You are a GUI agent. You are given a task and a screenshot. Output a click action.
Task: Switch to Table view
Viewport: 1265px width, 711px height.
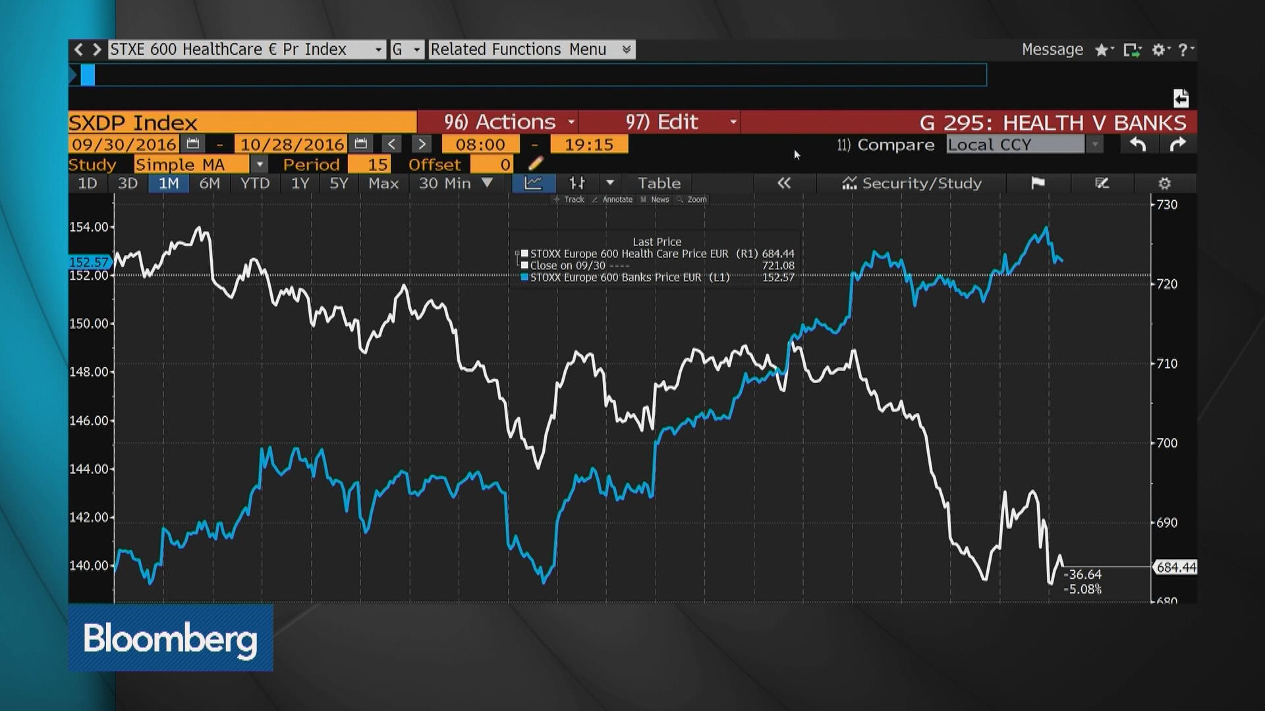tap(659, 183)
